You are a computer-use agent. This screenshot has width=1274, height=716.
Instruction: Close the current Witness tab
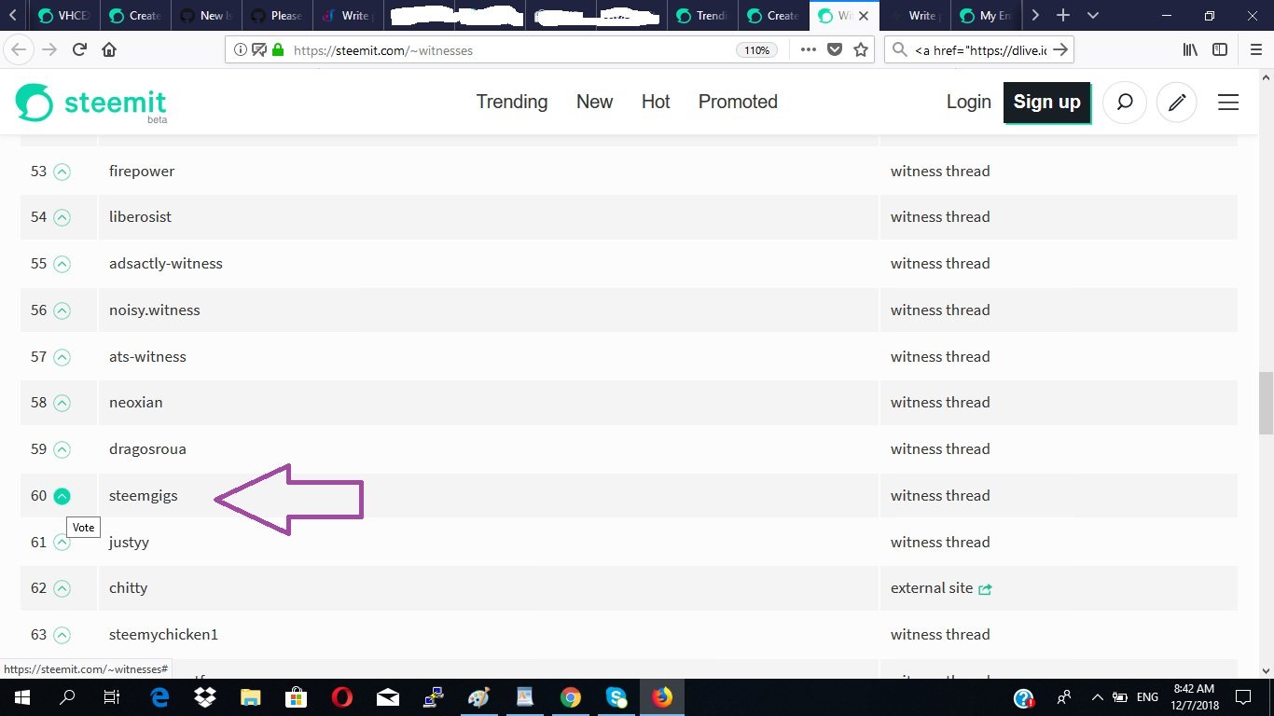864,16
